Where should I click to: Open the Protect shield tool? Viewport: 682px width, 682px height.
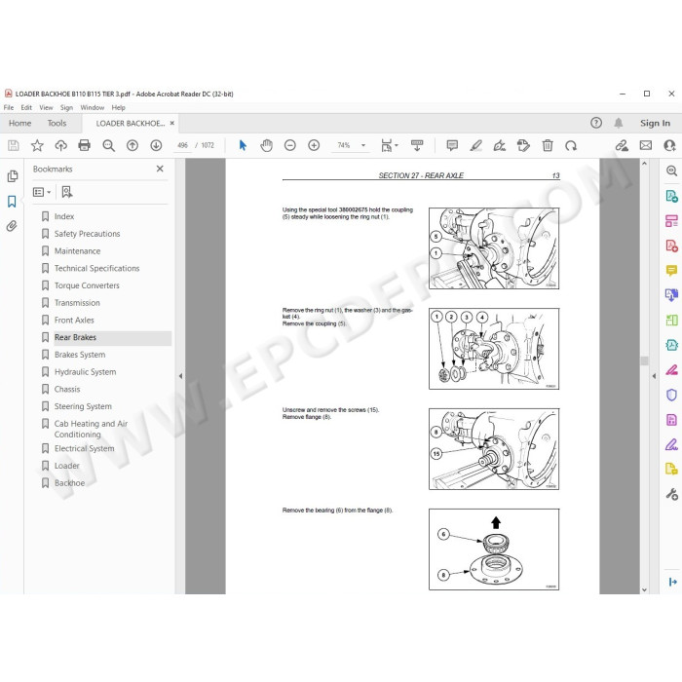coord(671,395)
